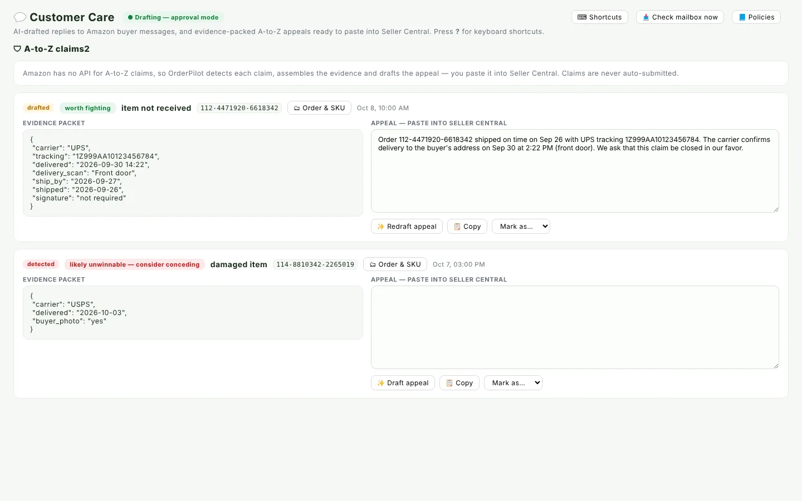Click the book icon in the Policies button
This screenshot has height=501, width=802.
click(x=742, y=17)
